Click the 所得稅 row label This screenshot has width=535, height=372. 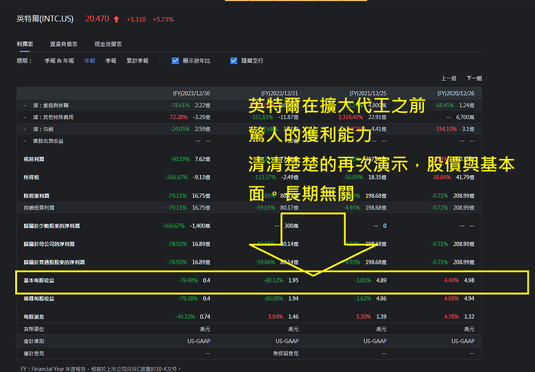(x=32, y=177)
